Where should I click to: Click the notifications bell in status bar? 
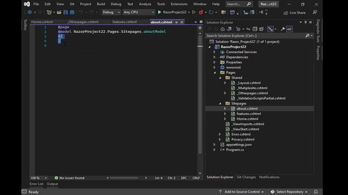315,192
